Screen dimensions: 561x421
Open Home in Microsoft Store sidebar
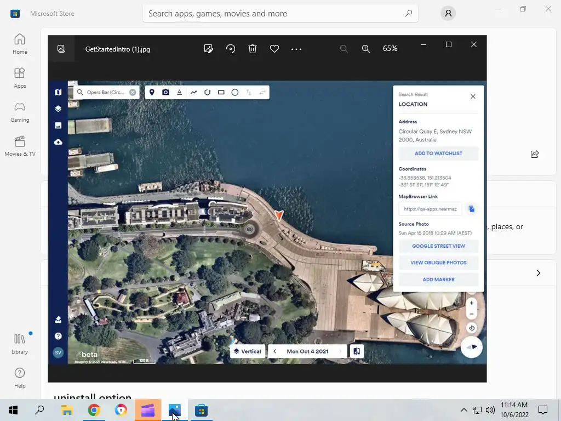(20, 44)
